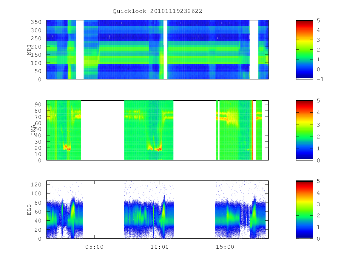
Task: Click the 4 label on ELS colorbar
Action: click(x=318, y=192)
